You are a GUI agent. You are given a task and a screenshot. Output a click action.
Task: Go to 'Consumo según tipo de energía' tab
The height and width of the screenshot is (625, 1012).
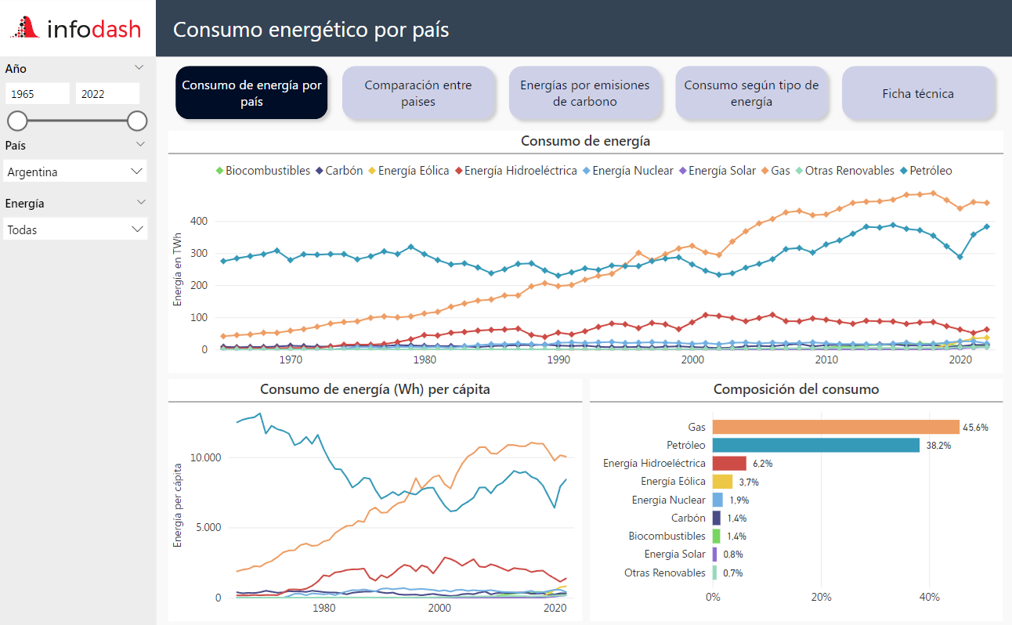[751, 93]
